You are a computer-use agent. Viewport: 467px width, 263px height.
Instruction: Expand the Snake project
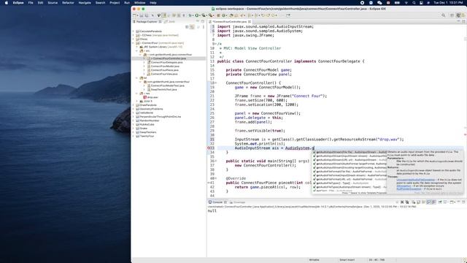point(134,129)
